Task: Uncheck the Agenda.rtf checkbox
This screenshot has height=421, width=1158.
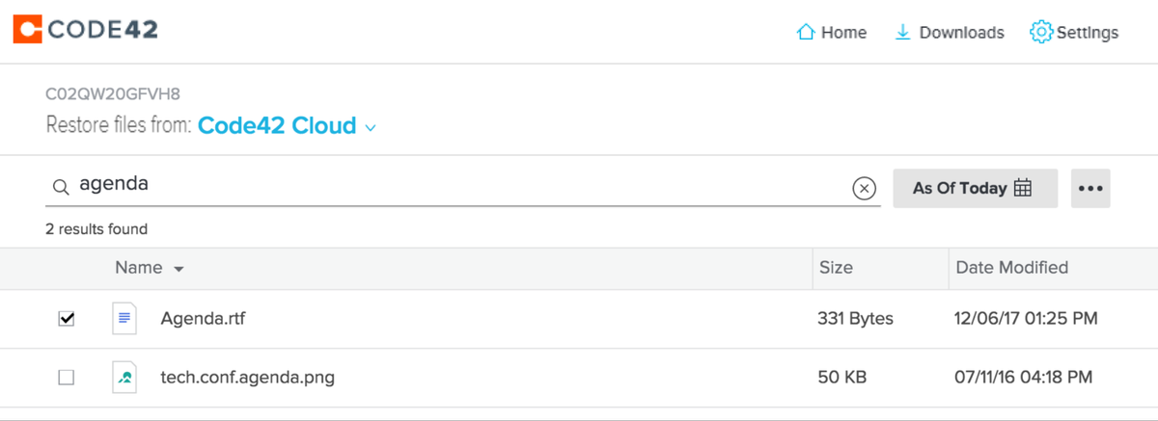Action: point(67,319)
